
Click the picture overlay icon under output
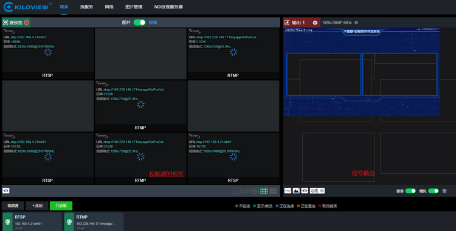point(296,190)
